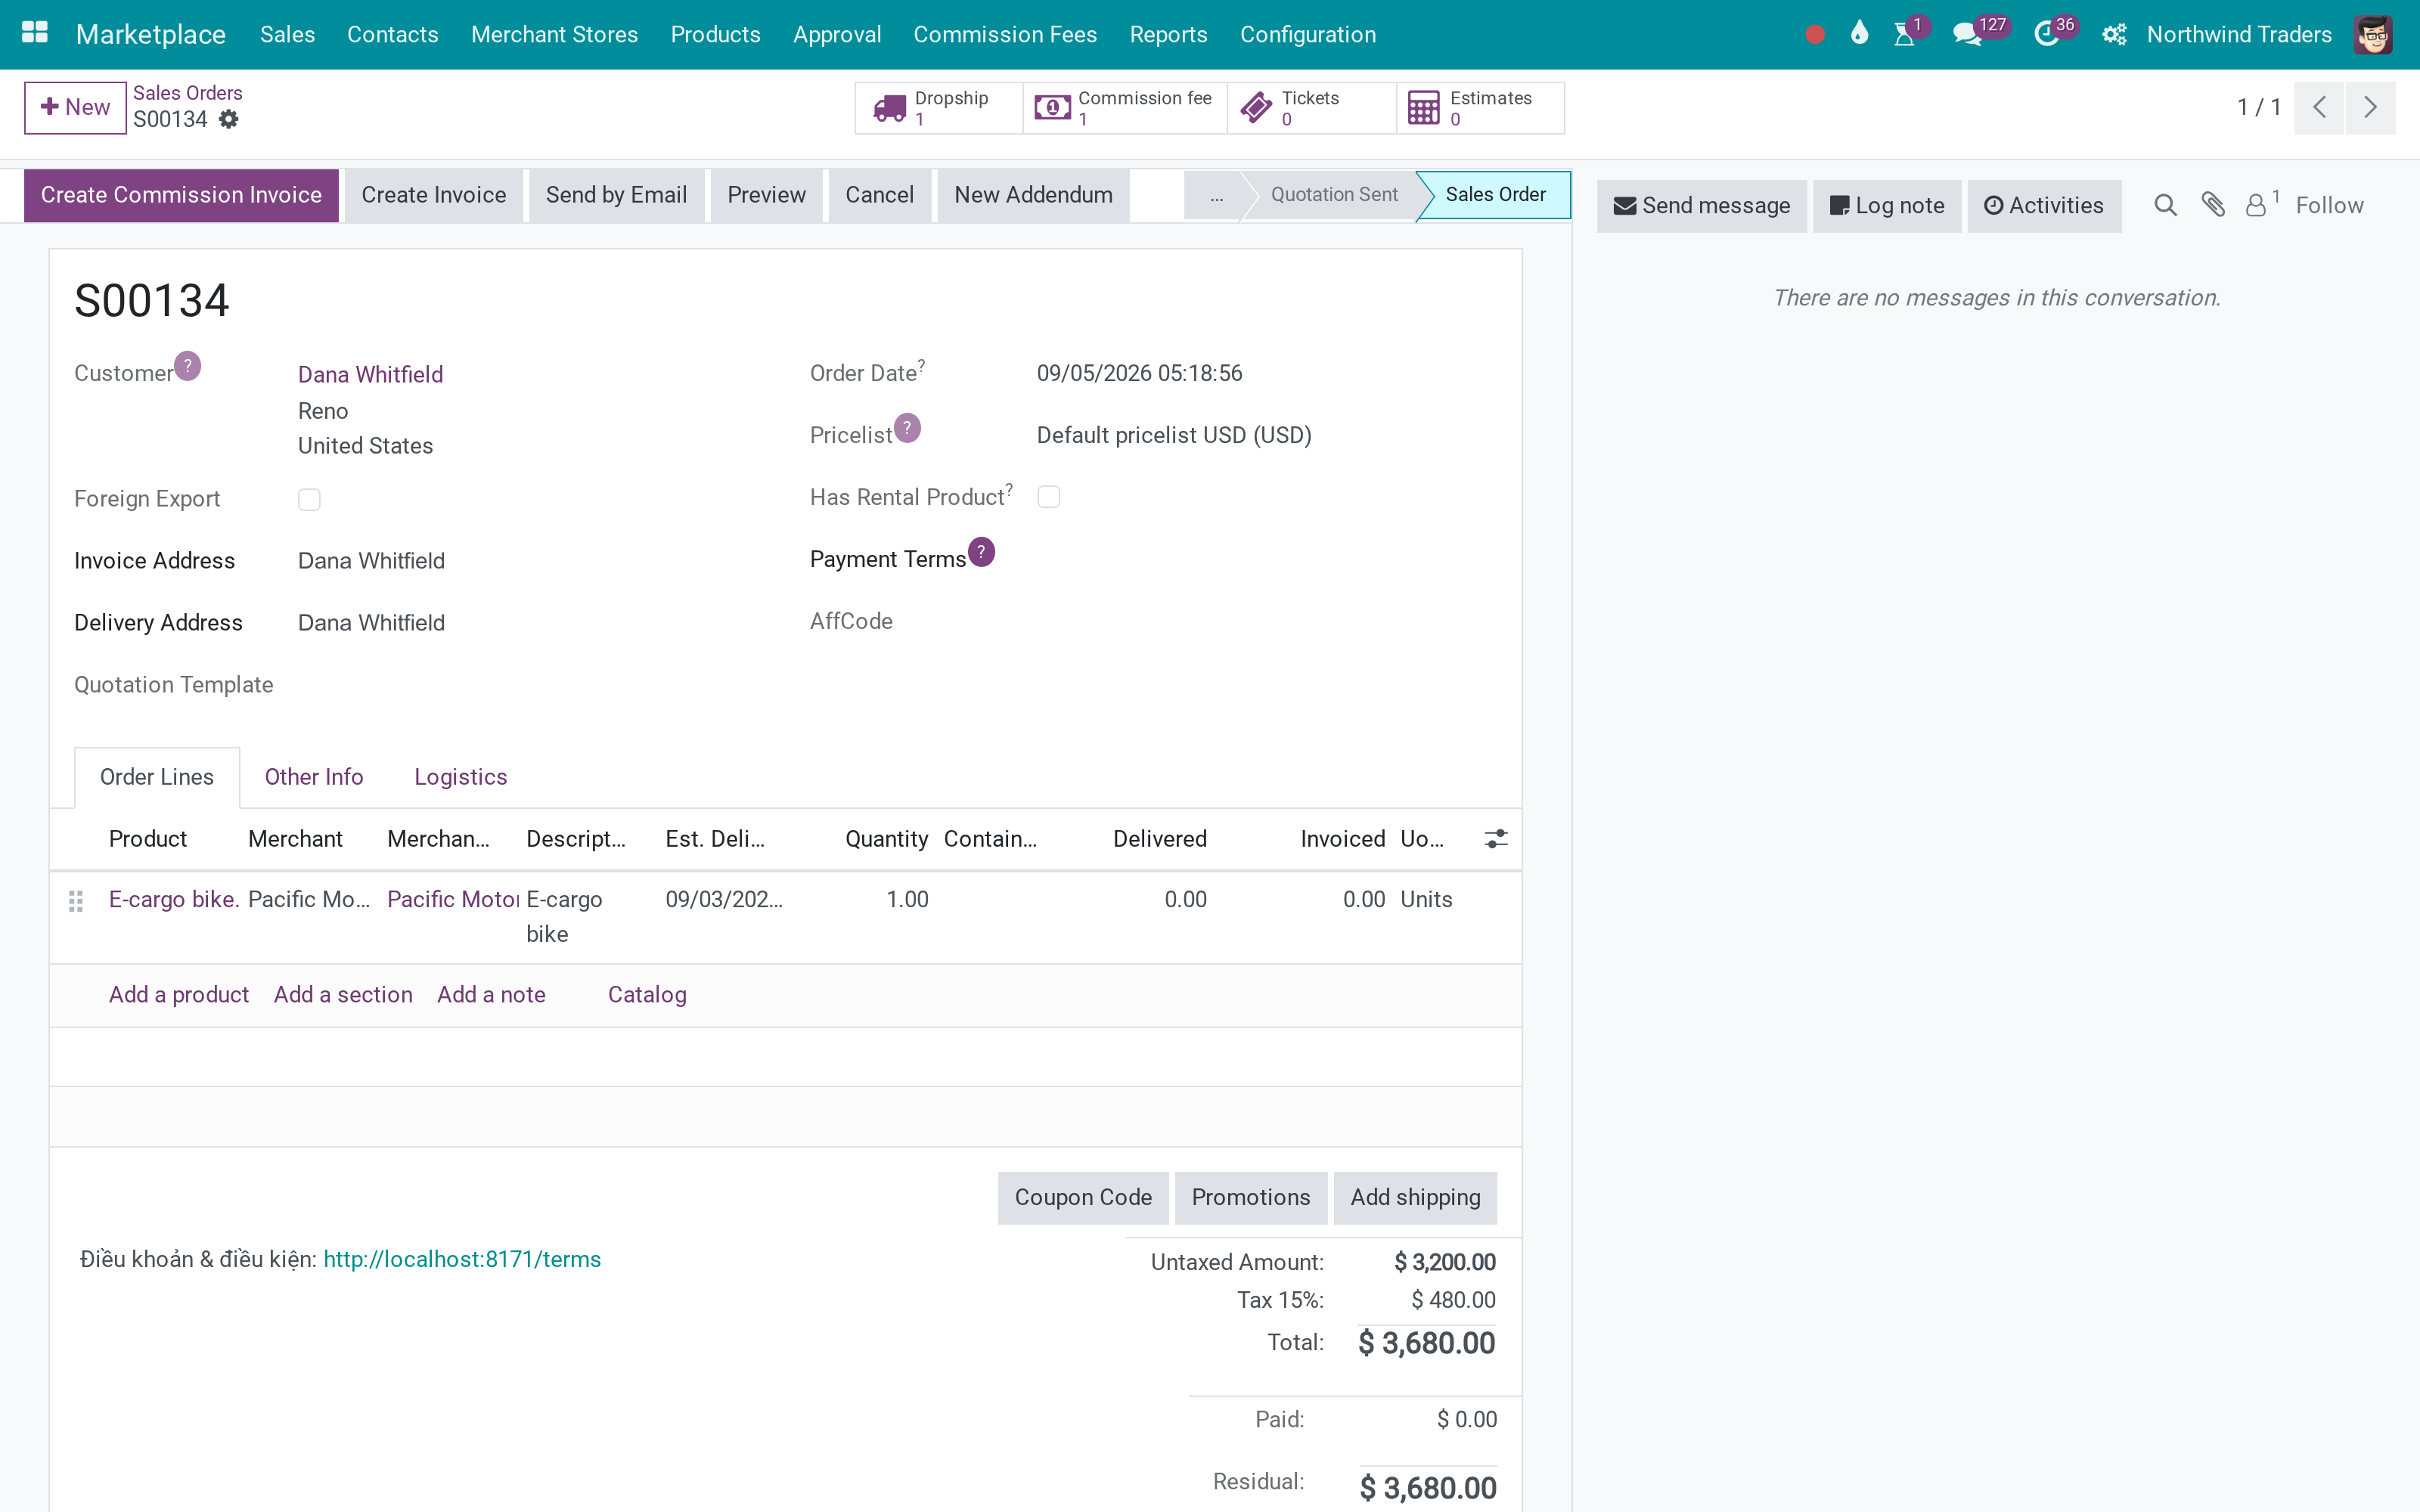Open the Northwind Traders company switcher
This screenshot has height=1512, width=2420.
(2239, 34)
